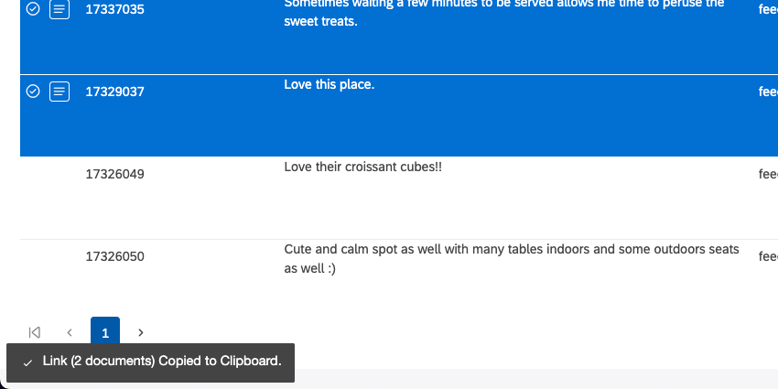Select page 1 in pagination
Image resolution: width=778 pixels, height=389 pixels.
105,332
